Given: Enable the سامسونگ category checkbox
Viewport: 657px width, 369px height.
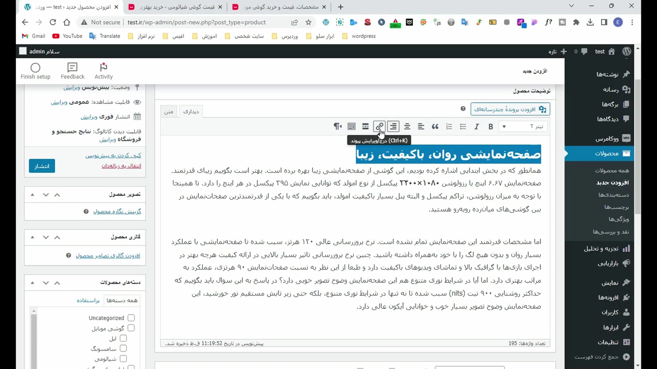Looking at the screenshot, I should click(123, 348).
